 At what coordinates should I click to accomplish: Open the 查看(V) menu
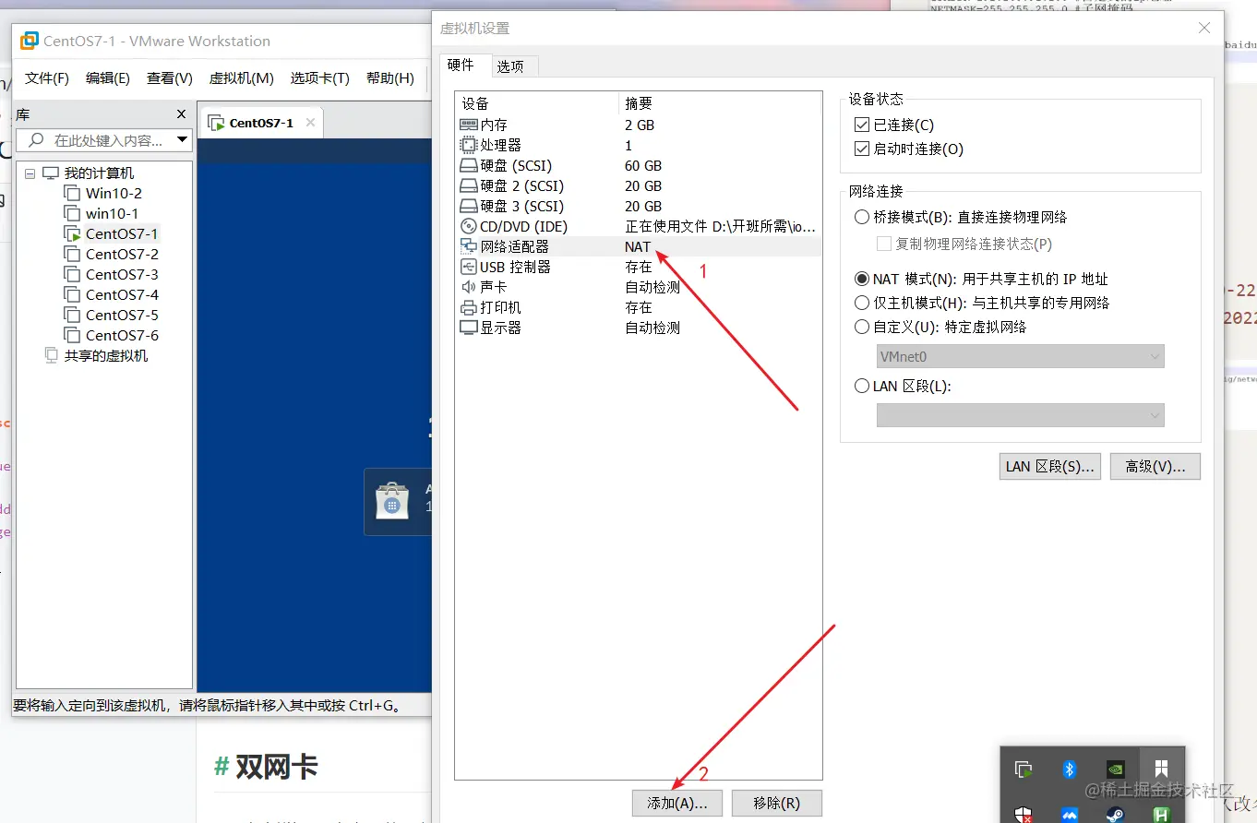(x=170, y=78)
